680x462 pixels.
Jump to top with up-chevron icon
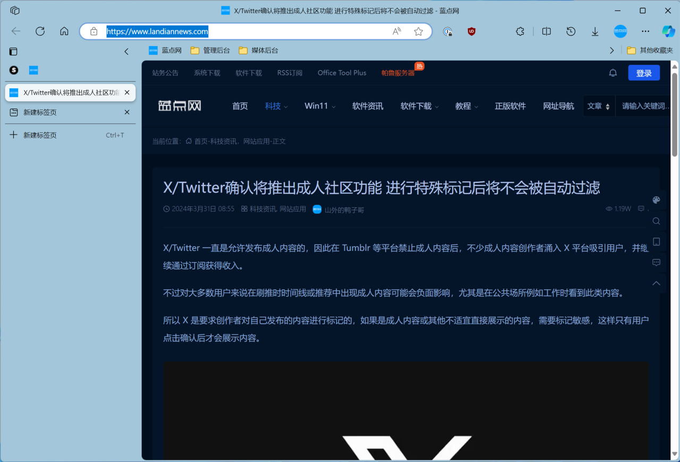coord(657,283)
